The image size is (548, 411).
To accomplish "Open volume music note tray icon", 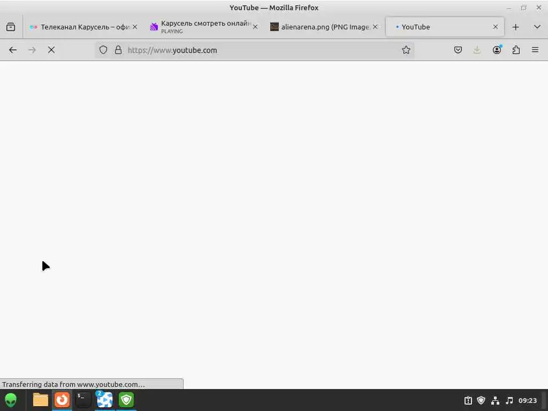I will pyautogui.click(x=509, y=400).
